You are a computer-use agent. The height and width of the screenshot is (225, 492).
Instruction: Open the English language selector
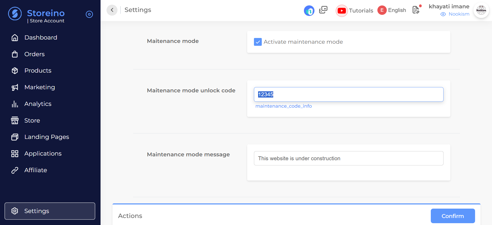(397, 10)
